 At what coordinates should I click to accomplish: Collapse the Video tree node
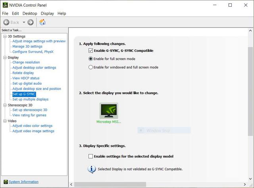point(5,121)
